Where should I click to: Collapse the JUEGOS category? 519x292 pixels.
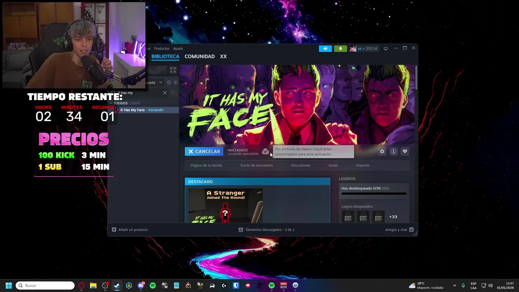coord(112,103)
